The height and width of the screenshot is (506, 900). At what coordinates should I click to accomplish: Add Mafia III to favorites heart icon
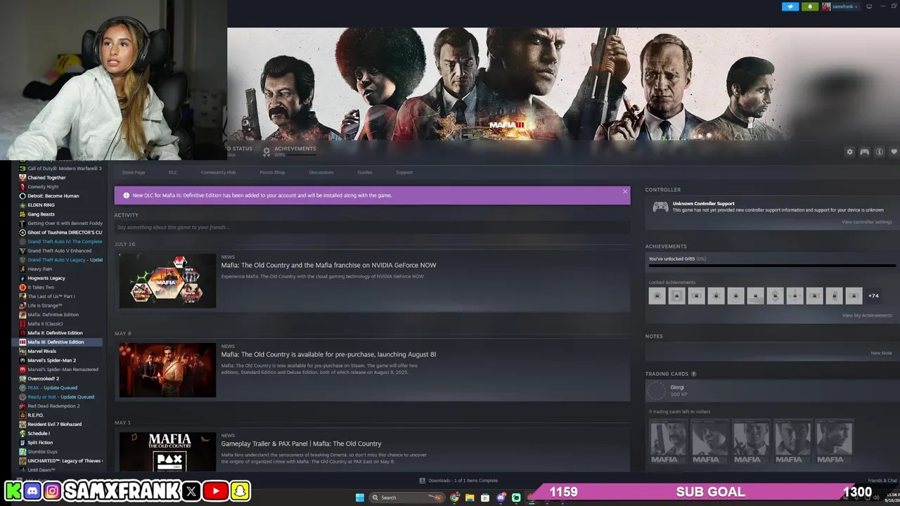tap(894, 152)
